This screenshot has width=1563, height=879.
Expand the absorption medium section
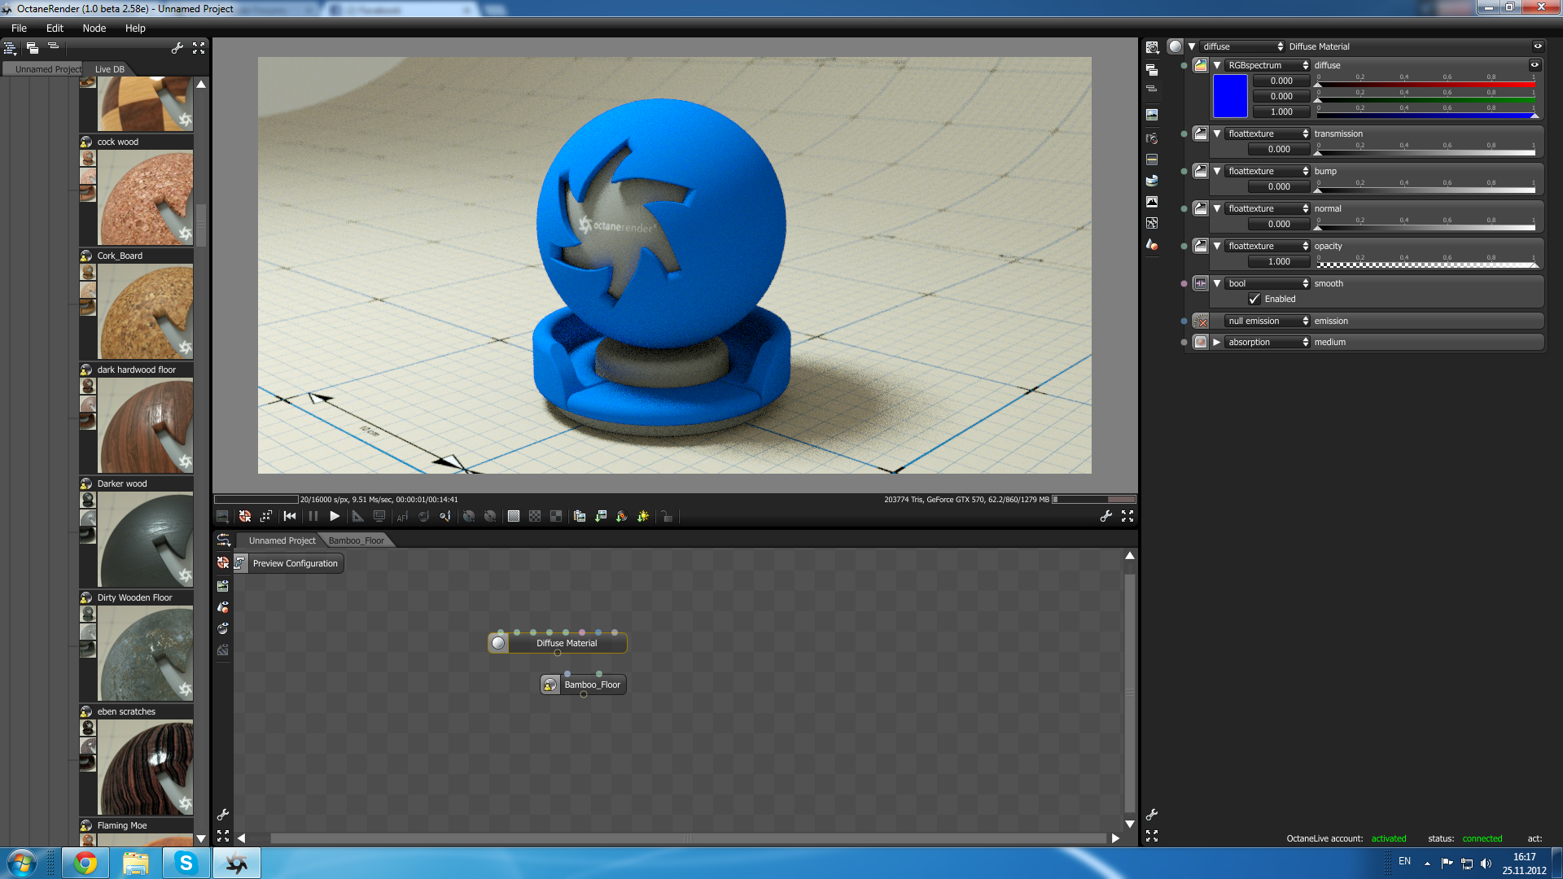click(x=1217, y=342)
